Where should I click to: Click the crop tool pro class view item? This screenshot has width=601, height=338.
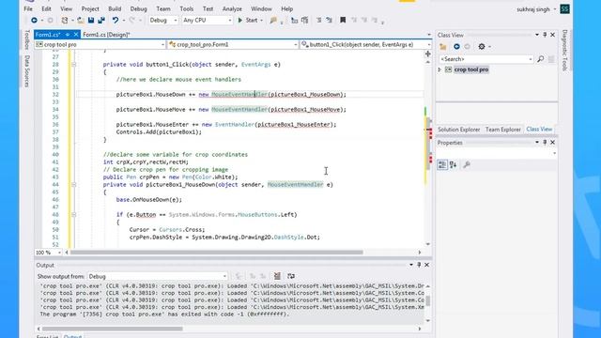point(471,69)
